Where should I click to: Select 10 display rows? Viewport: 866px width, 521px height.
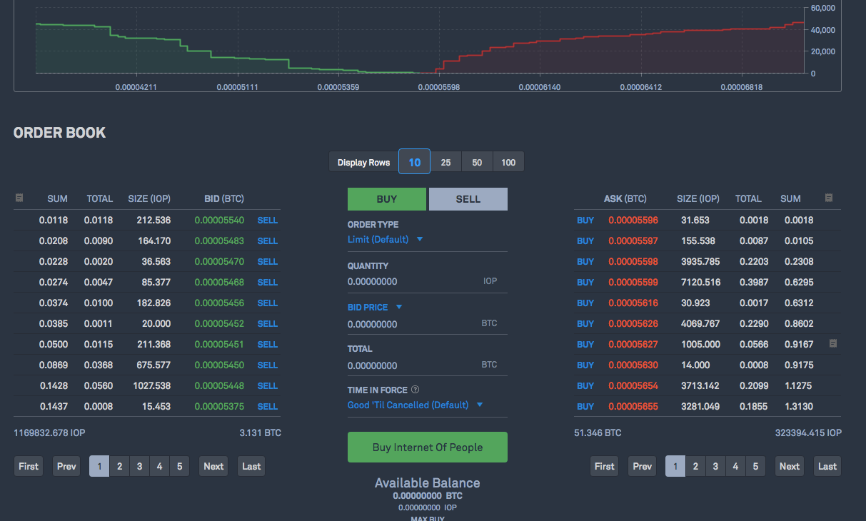pyautogui.click(x=414, y=162)
